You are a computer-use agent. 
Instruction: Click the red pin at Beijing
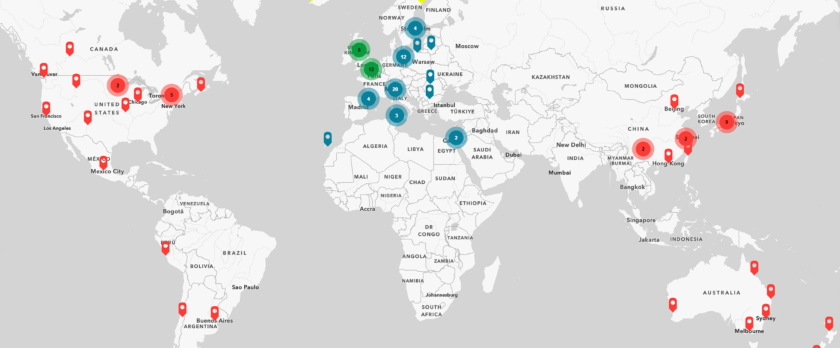coord(674,101)
